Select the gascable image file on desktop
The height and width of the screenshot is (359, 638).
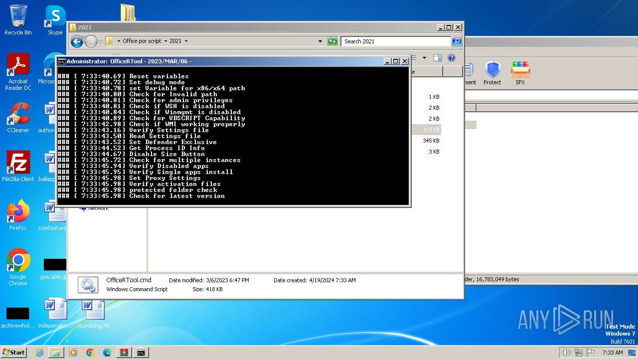pyautogui.click(x=54, y=269)
